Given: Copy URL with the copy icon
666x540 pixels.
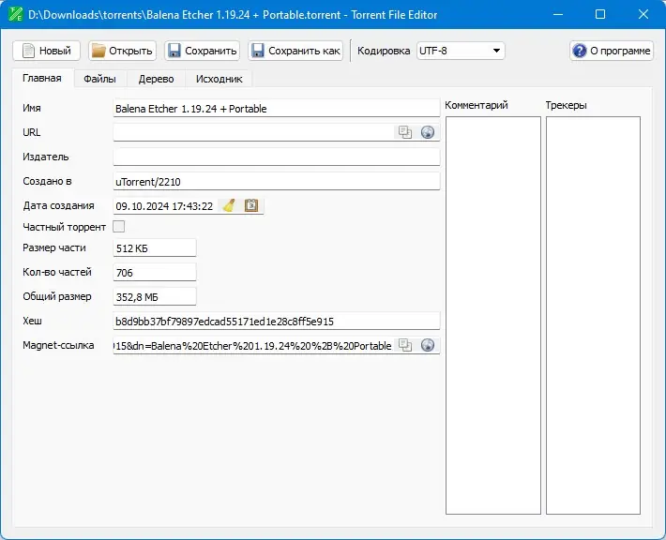Looking at the screenshot, I should (405, 132).
